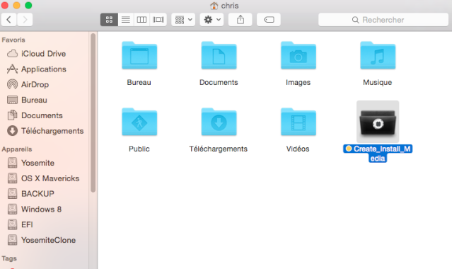
Task: Go forward with the right arrow button
Action: [x=25, y=20]
